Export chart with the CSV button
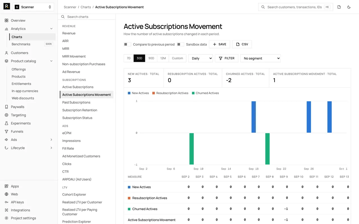Screen dimensions: 359x224 coord(242,44)
